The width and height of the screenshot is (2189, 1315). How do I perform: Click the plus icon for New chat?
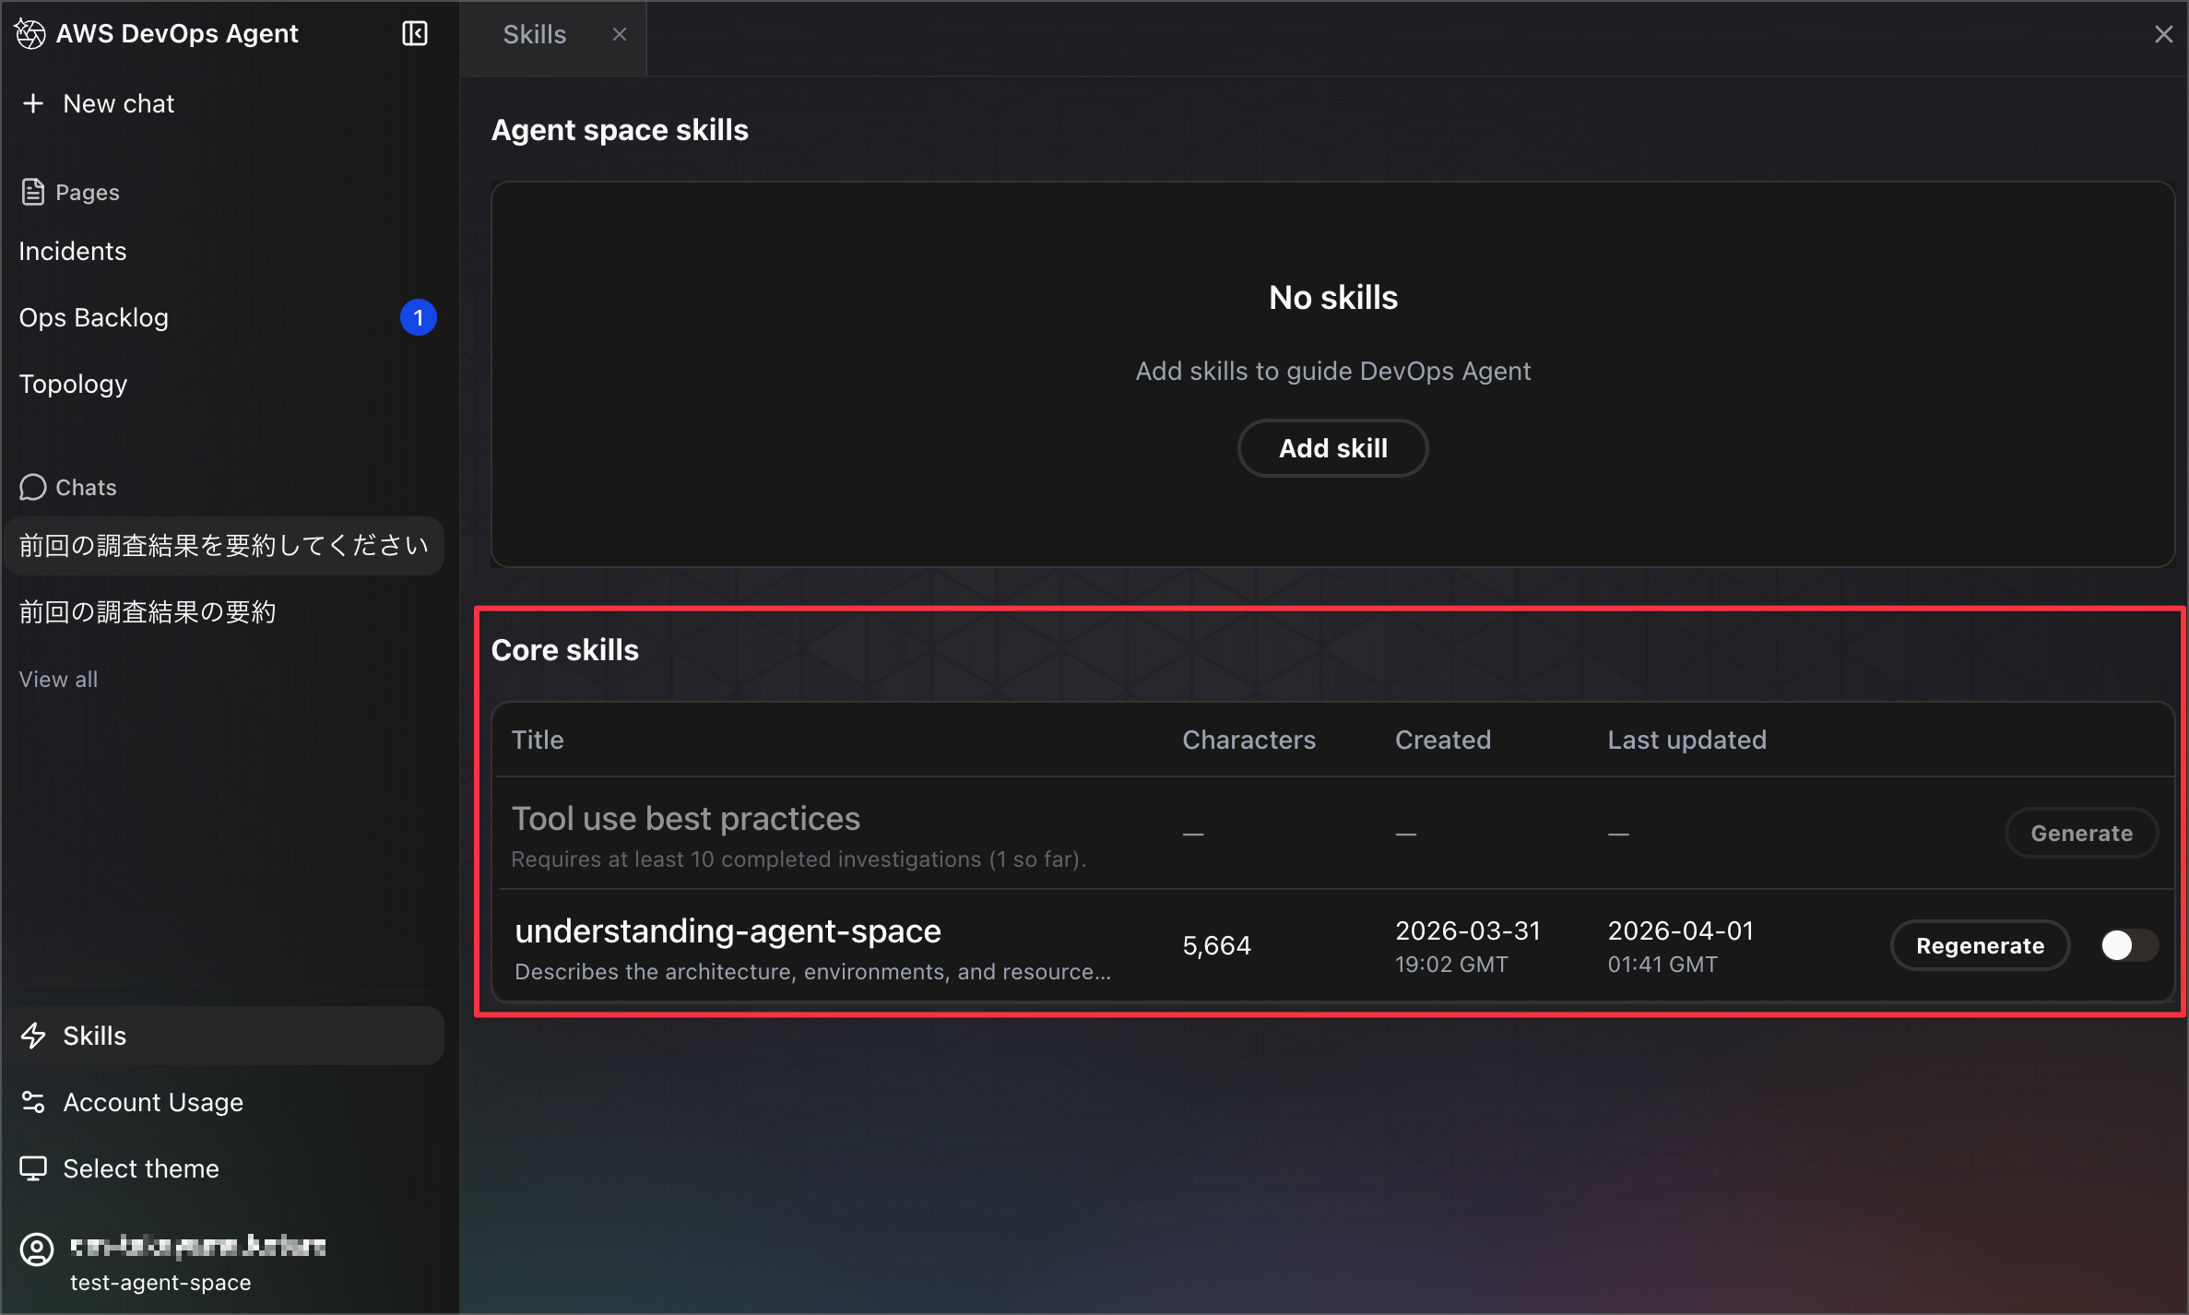pos(33,103)
